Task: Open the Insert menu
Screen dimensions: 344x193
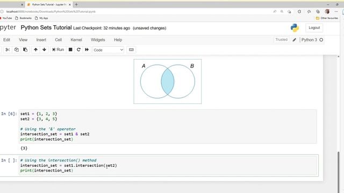Action: [41, 40]
